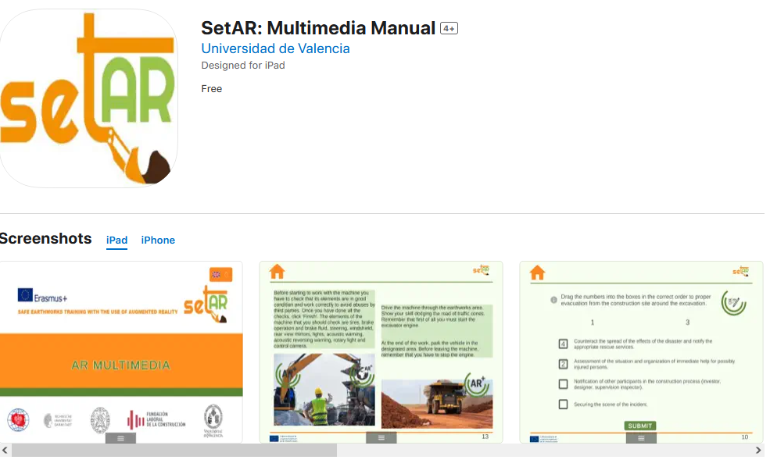Click the empty box beside 'Securing the scene'
The image size is (770, 474).
coord(564,405)
